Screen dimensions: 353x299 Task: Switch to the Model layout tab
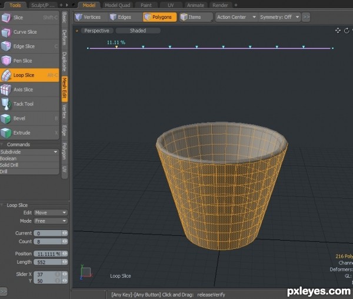click(x=89, y=5)
